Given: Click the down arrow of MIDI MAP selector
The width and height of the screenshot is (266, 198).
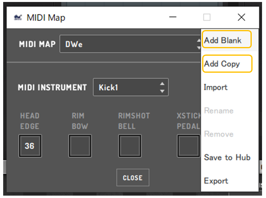Looking at the screenshot, I should [199, 48].
